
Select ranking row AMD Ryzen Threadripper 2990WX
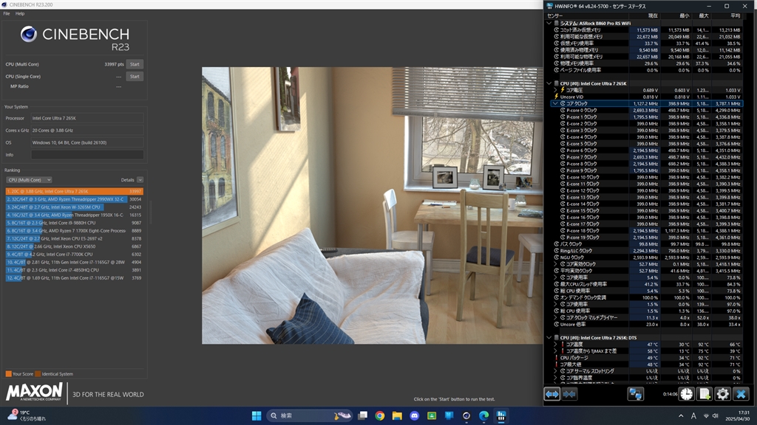[75, 199]
